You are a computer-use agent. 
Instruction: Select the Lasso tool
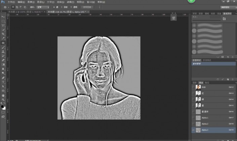click(x=3, y=25)
